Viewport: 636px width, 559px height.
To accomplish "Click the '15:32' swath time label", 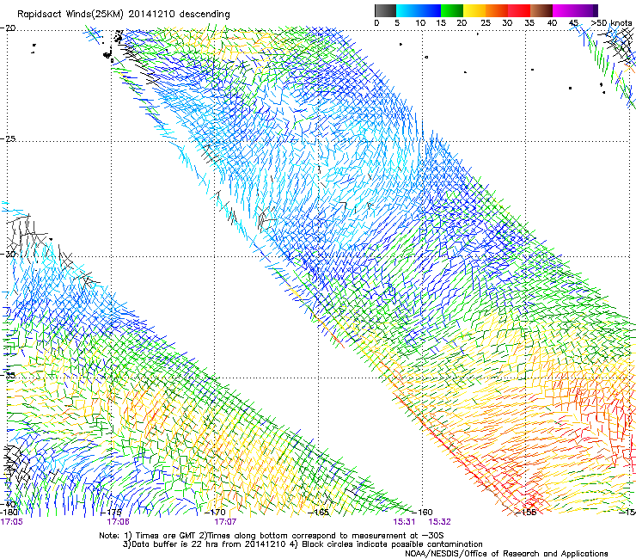I will pos(440,522).
